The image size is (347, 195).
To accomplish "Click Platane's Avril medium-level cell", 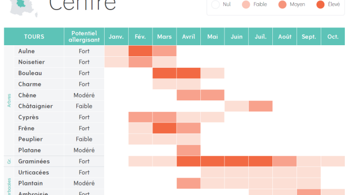I will [x=189, y=150].
